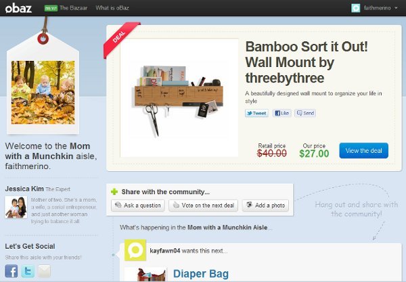Share aisle via Facebook icon

tap(12, 271)
